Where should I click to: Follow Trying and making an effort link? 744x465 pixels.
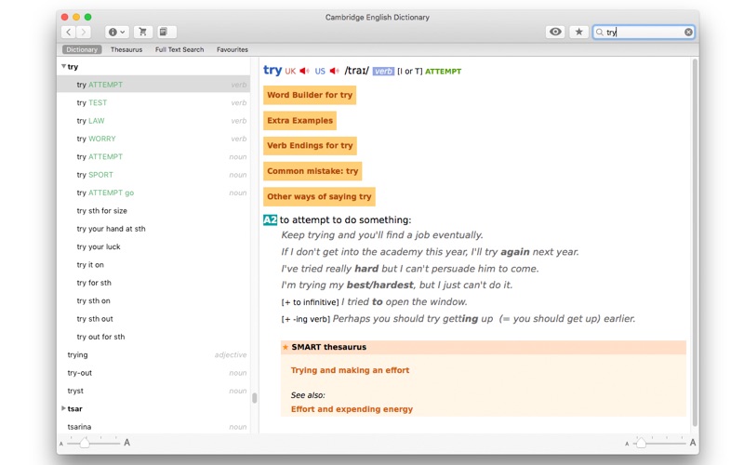point(351,370)
